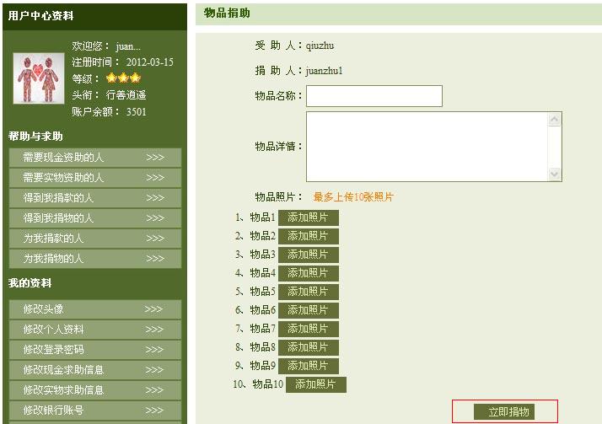Click 添加照片 button for 物品7
The width and height of the screenshot is (602, 424).
pyautogui.click(x=309, y=329)
